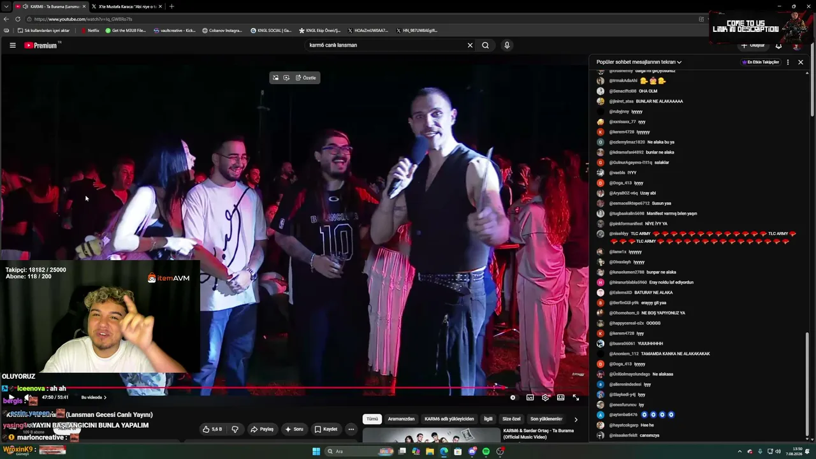Open YouTube notifications bell
Viewport: 816px width, 459px height.
(x=778, y=45)
